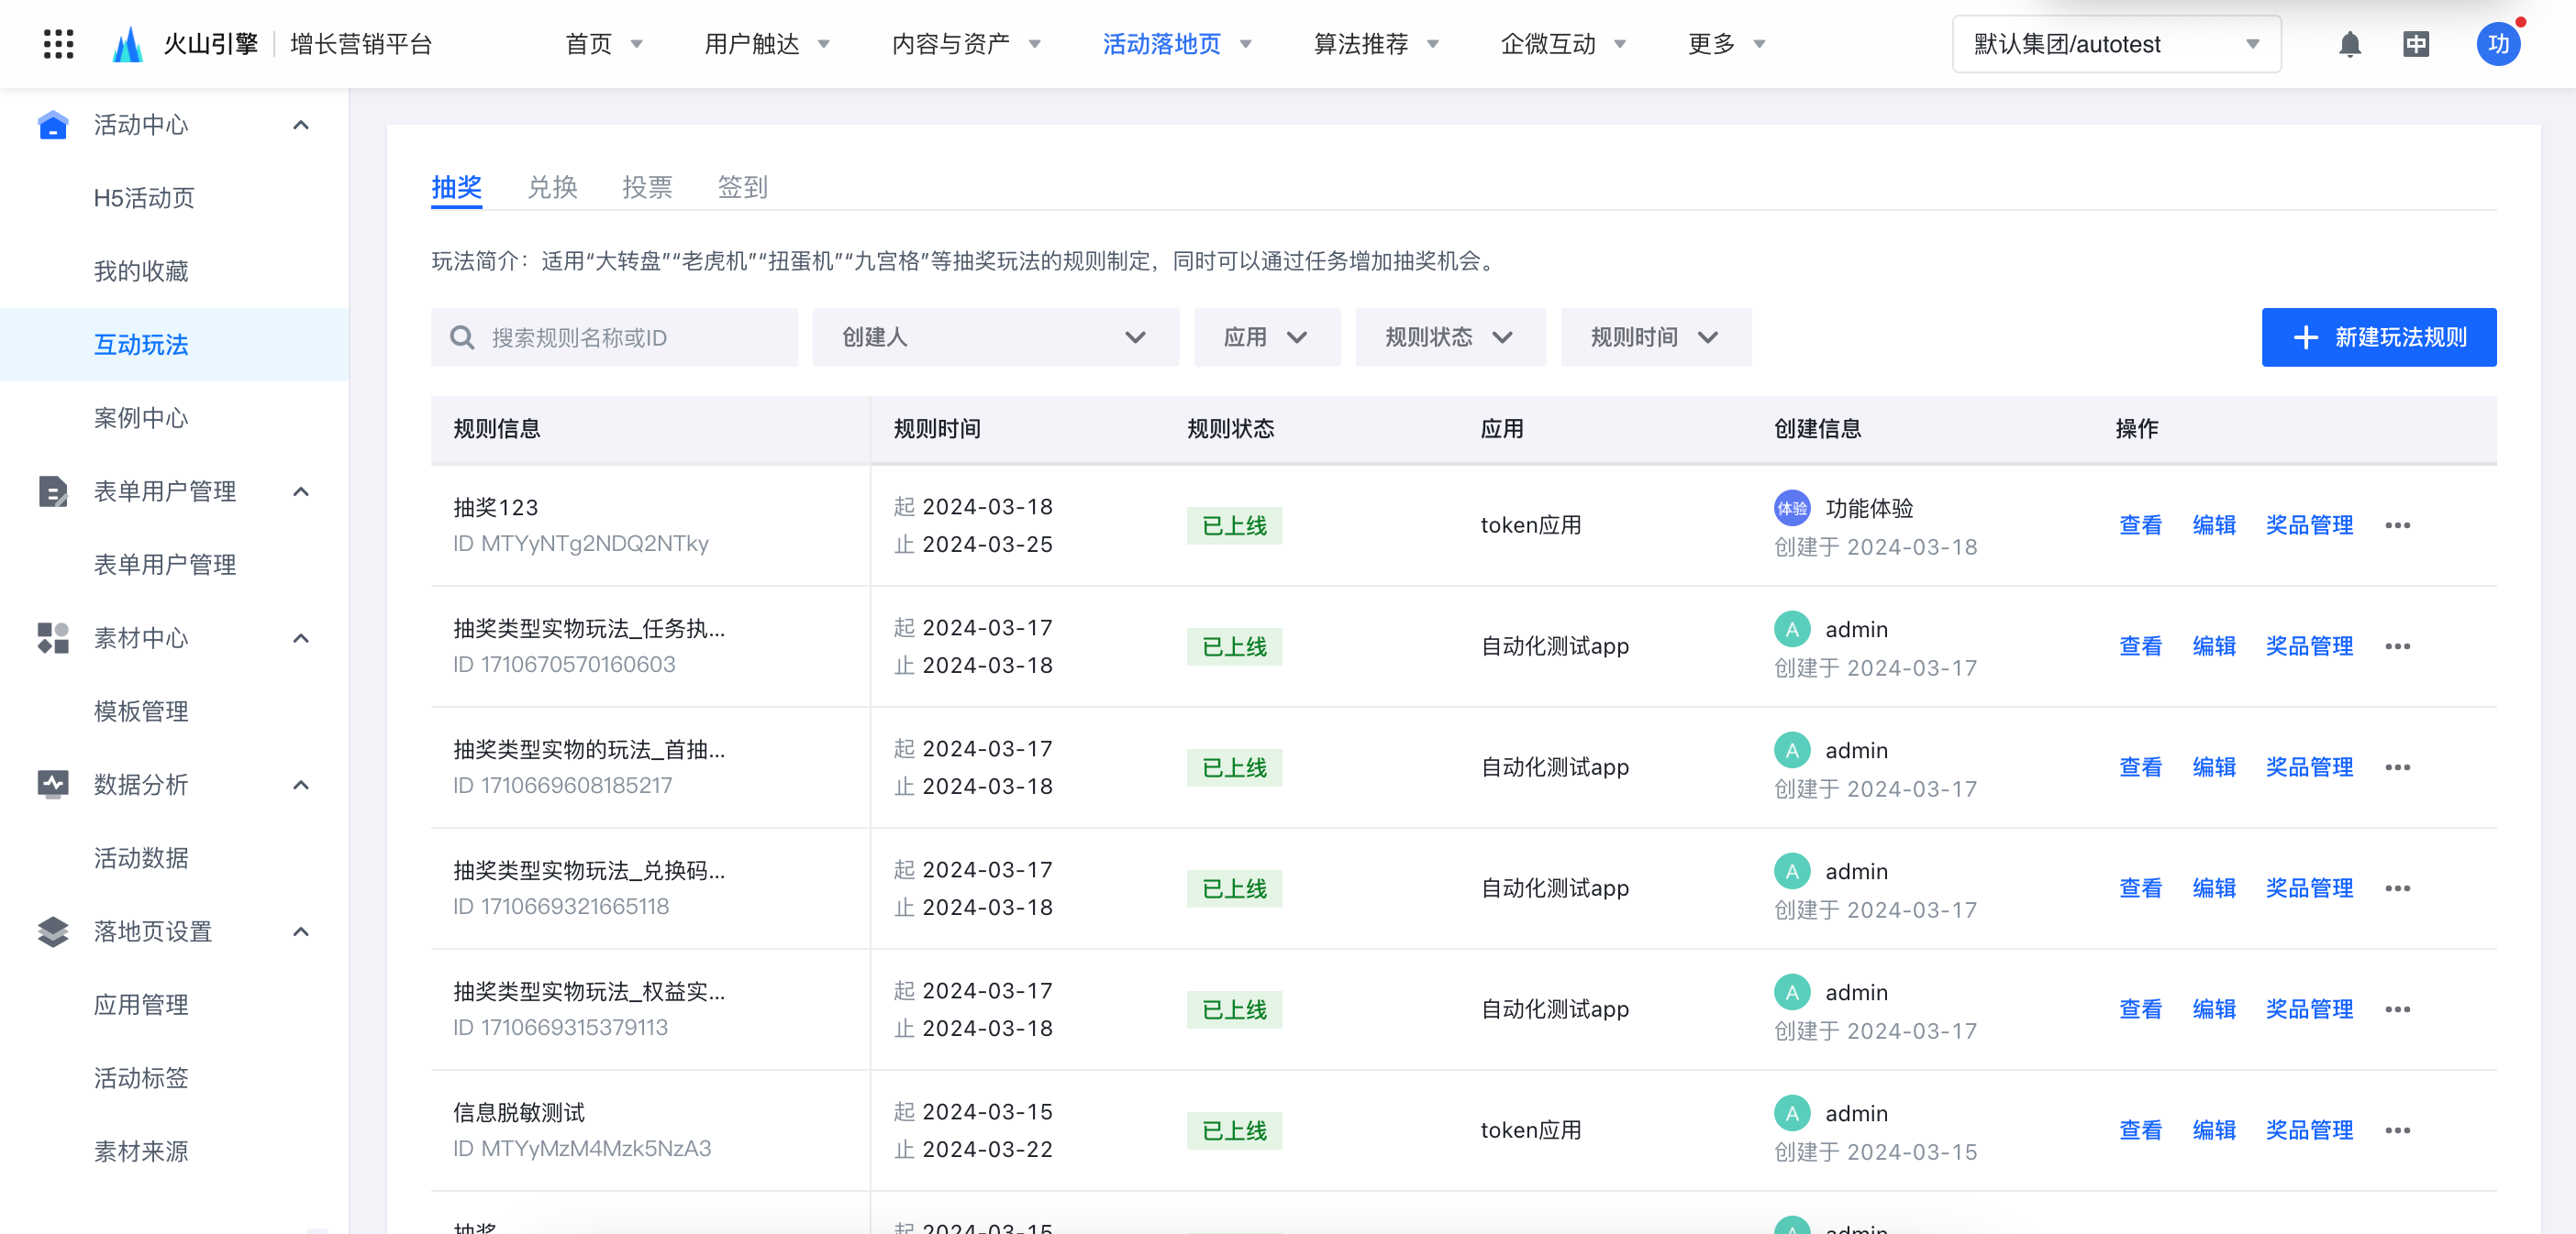Open more actions for 抽奖类型实物玩法_权益实 row
This screenshot has width=2576, height=1234.
2397,1009
